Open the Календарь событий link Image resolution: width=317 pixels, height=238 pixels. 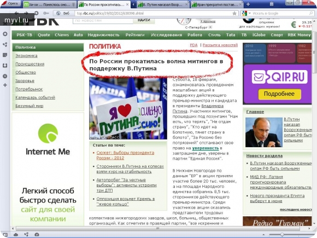click(35, 97)
